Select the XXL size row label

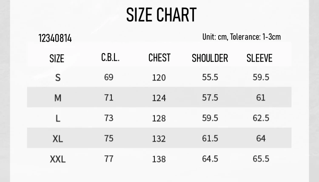pyautogui.click(x=58, y=159)
